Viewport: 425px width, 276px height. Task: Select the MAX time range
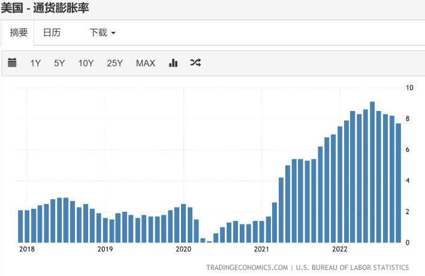click(146, 63)
